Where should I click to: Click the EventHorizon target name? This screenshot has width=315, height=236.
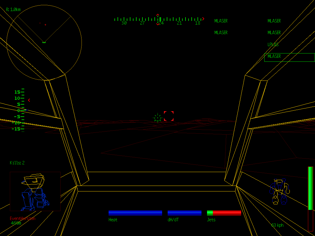tap(22, 218)
